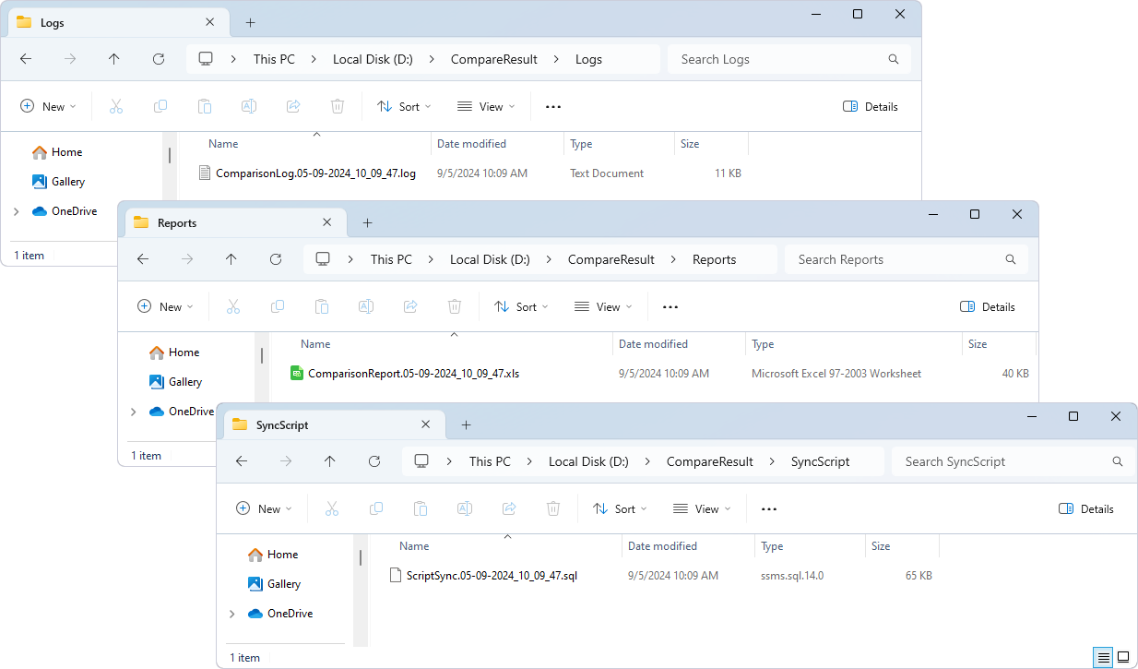Click CompareResult in SyncScript address bar
Viewport: 1138px width, 669px height.
click(710, 461)
